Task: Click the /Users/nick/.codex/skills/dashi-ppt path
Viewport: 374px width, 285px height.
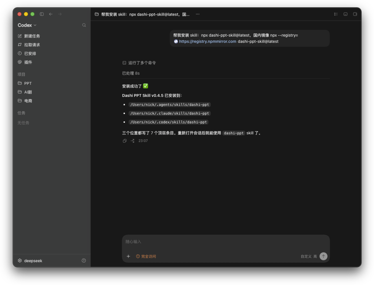Action: [168, 122]
